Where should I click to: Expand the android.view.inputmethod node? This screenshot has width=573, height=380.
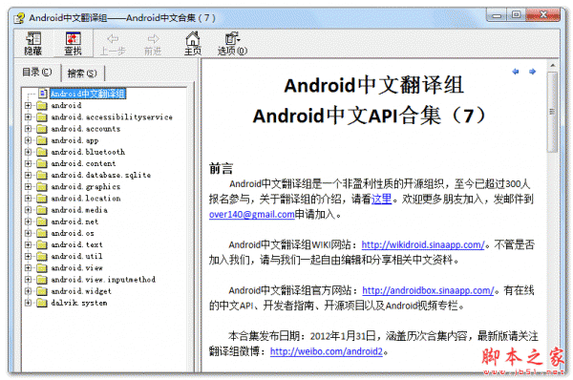click(28, 280)
